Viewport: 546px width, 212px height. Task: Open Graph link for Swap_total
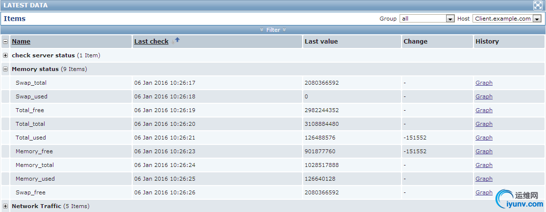pos(484,83)
